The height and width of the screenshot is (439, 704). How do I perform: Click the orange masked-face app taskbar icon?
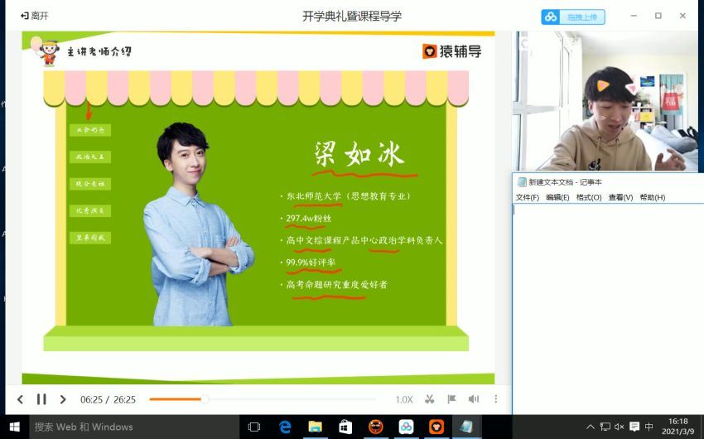pos(376,427)
